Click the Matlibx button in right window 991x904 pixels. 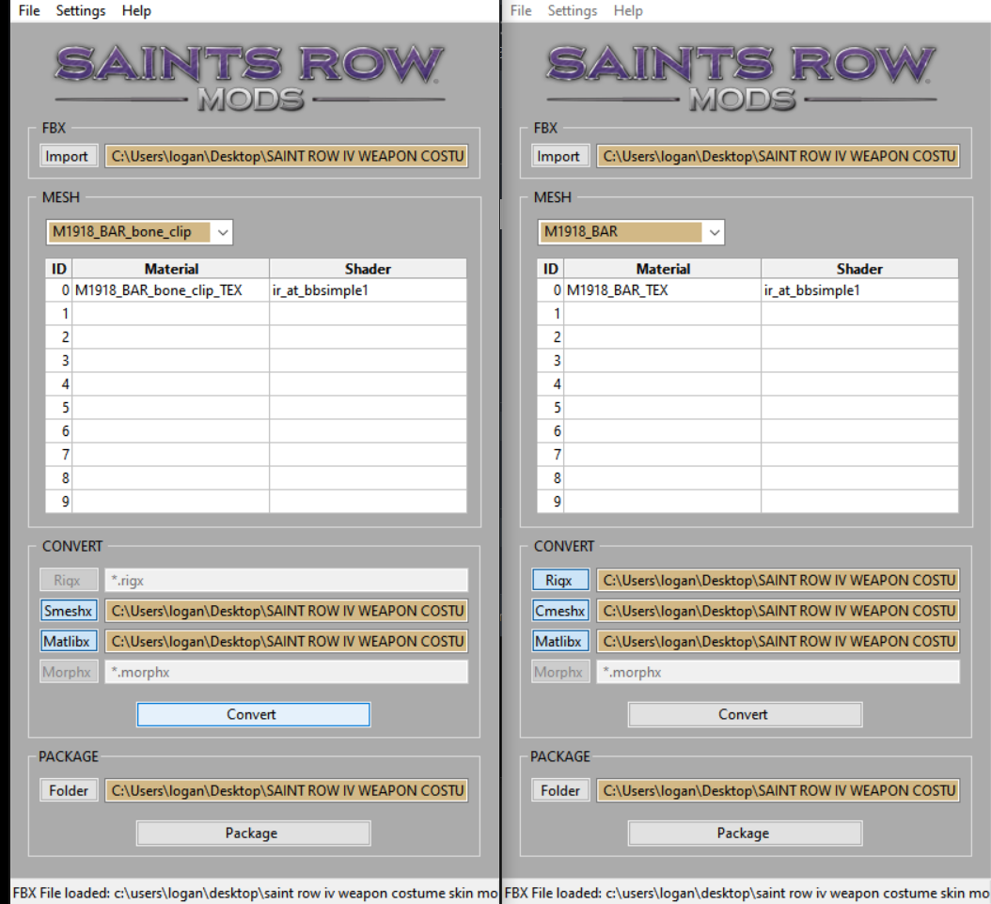560,641
